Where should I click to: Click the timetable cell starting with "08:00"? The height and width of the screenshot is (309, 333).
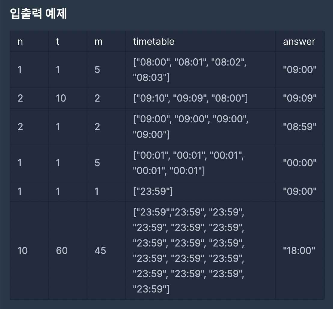200,70
